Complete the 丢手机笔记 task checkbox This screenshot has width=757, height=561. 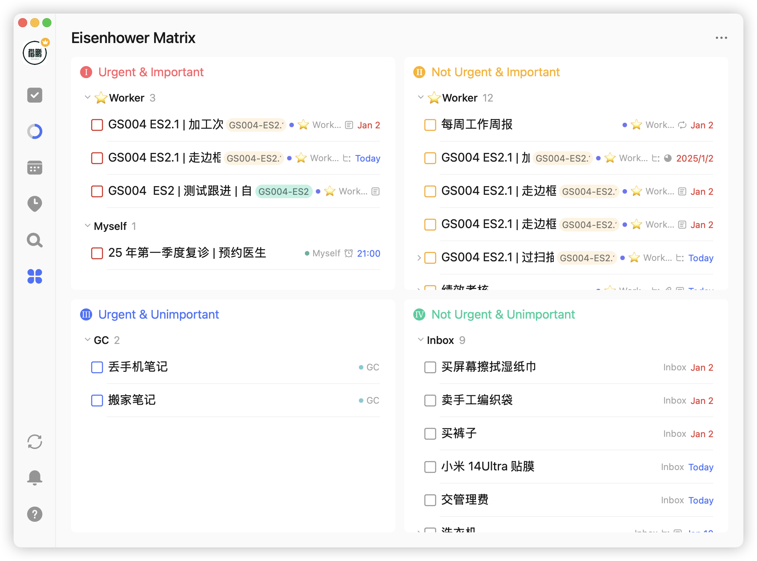click(x=97, y=367)
